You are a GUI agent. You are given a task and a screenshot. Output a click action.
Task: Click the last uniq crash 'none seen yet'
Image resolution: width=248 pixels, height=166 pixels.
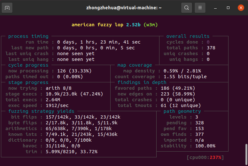click(x=76, y=54)
